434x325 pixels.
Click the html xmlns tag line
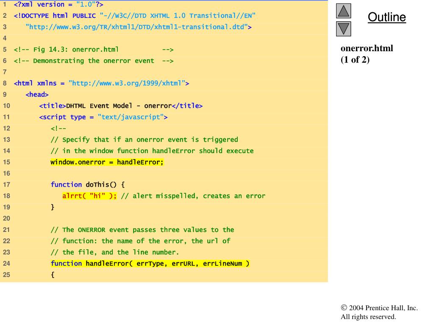pos(101,83)
